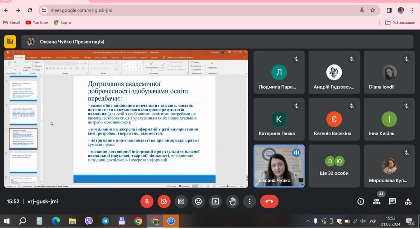Viewport: 420px width, 229px height.
Task: Toggle closed captions
Action: tap(181, 201)
